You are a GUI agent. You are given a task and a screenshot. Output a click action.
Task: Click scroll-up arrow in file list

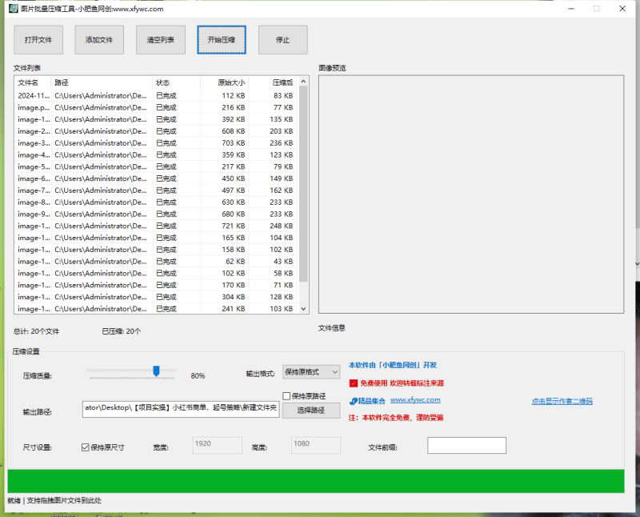[x=303, y=82]
